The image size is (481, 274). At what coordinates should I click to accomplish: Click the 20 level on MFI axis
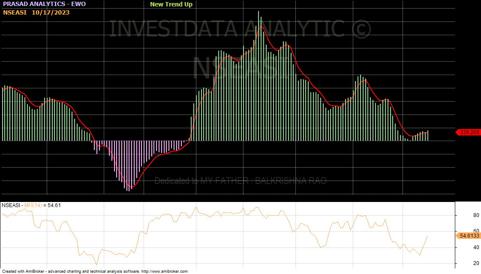[x=463, y=263]
